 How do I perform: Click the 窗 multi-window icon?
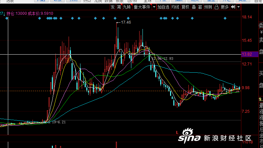point(200,7)
